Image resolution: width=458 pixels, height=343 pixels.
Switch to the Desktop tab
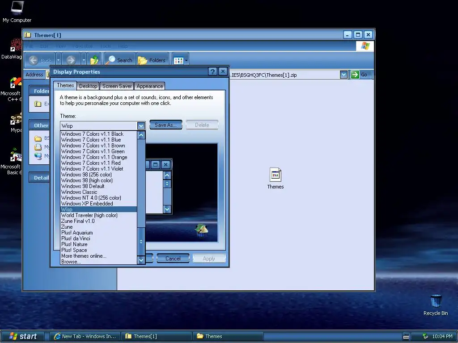[x=88, y=86]
